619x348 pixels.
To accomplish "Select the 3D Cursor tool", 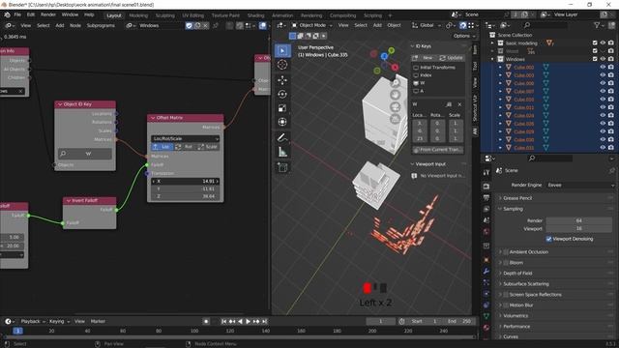I will [282, 65].
